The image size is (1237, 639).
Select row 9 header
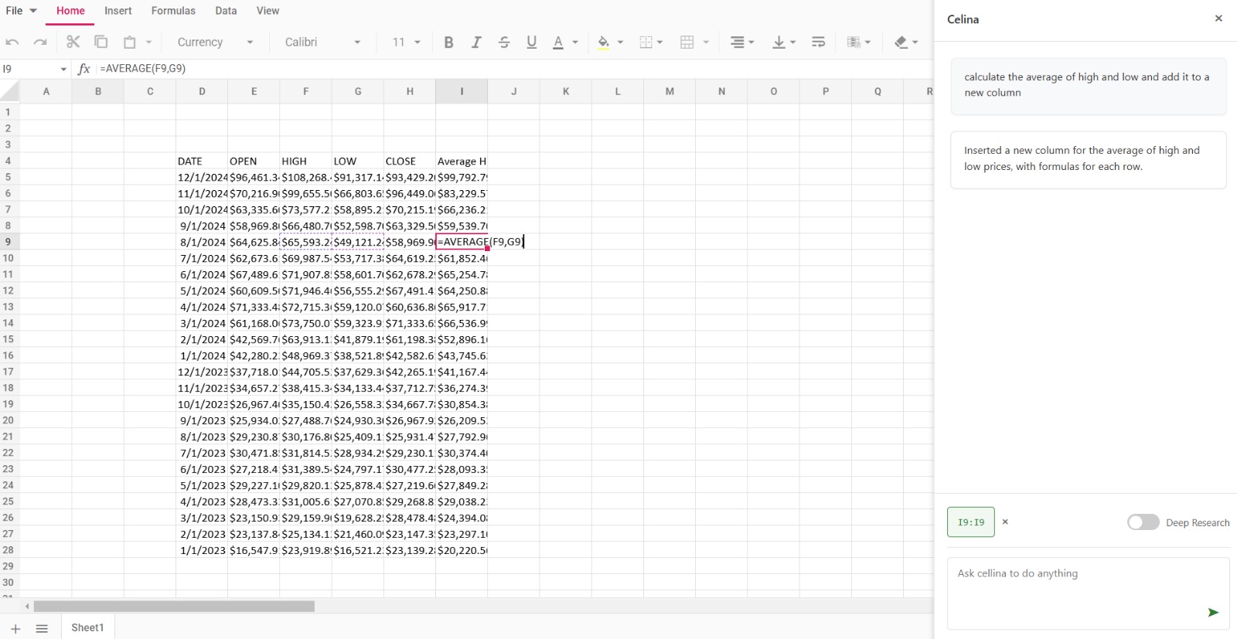pos(9,242)
